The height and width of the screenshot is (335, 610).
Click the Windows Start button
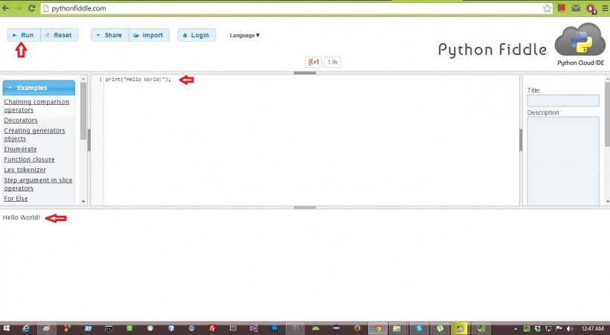(x=6, y=328)
